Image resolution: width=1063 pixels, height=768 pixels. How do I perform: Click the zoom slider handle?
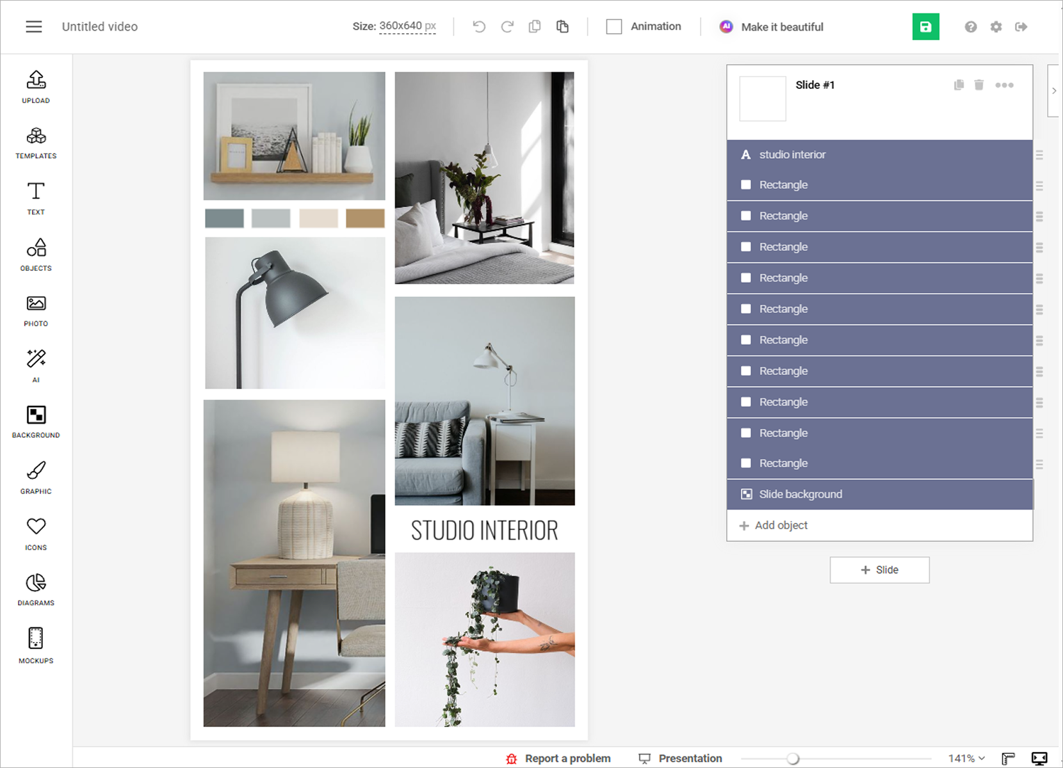tap(793, 758)
